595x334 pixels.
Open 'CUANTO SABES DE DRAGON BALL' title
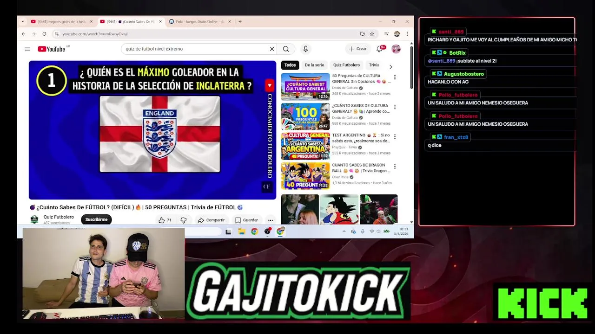pyautogui.click(x=361, y=168)
